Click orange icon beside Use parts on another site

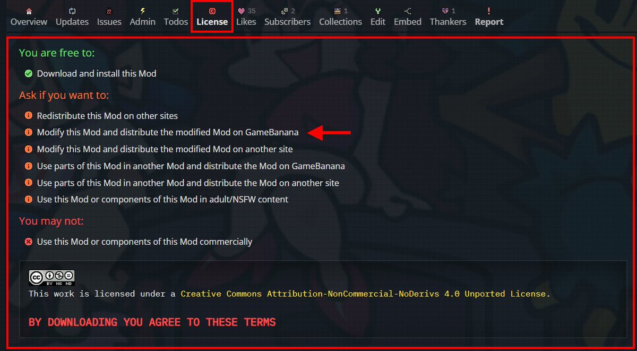point(29,183)
